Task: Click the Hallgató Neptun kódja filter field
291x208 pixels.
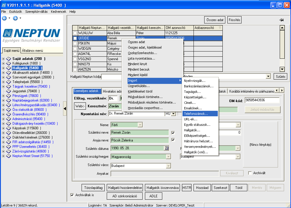Action: [111, 77]
